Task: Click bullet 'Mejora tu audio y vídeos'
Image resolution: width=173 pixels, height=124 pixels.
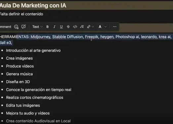Action: (x=28, y=113)
